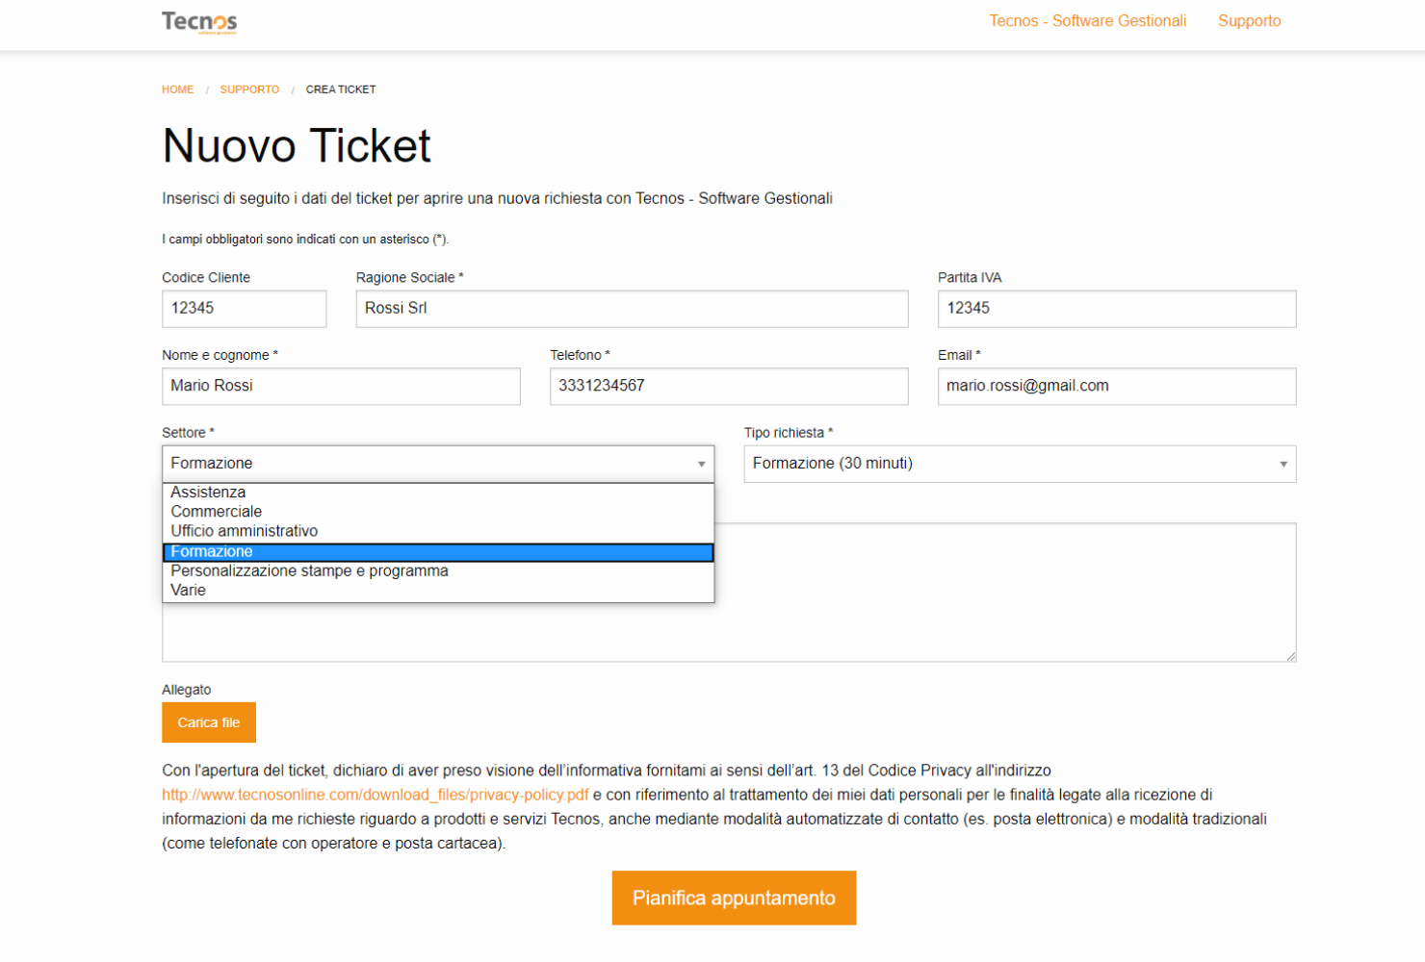The width and height of the screenshot is (1425, 962).
Task: Click the Carica file button
Action: [x=209, y=722]
